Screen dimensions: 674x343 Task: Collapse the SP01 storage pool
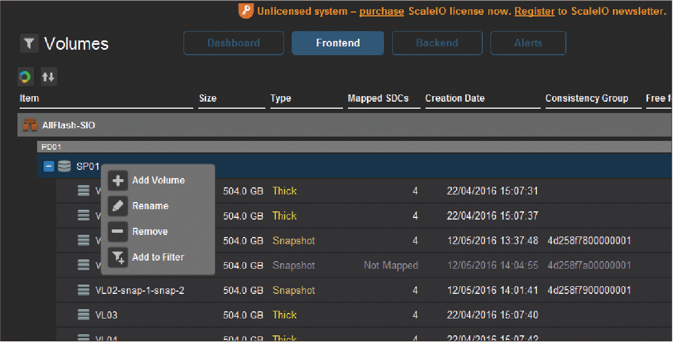coord(49,166)
